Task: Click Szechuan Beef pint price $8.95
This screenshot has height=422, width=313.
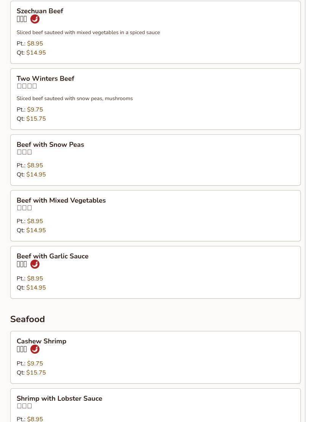Action: [x=35, y=43]
